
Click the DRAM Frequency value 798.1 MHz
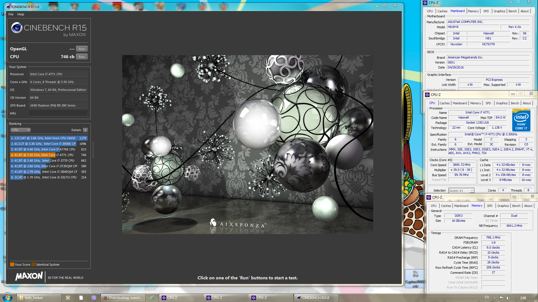[493, 237]
